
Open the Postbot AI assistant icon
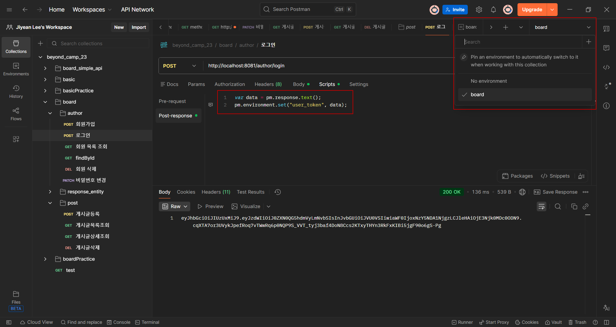[x=606, y=308]
